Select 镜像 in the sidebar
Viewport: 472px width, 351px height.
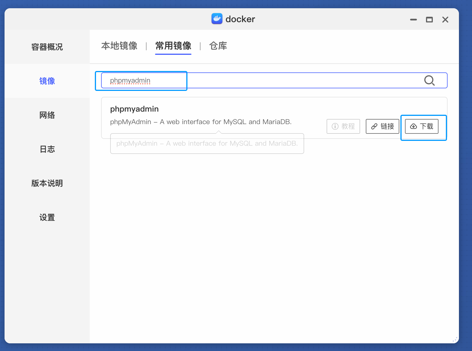(47, 81)
